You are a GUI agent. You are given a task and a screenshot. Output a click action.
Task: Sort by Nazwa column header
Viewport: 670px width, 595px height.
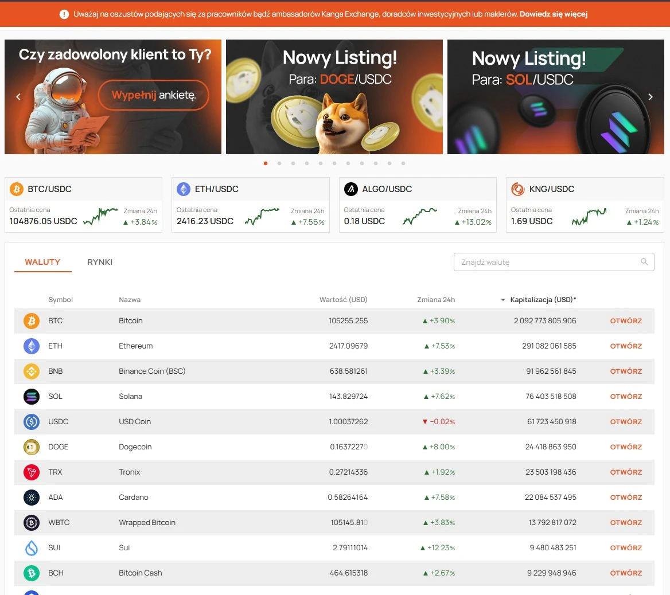[130, 300]
